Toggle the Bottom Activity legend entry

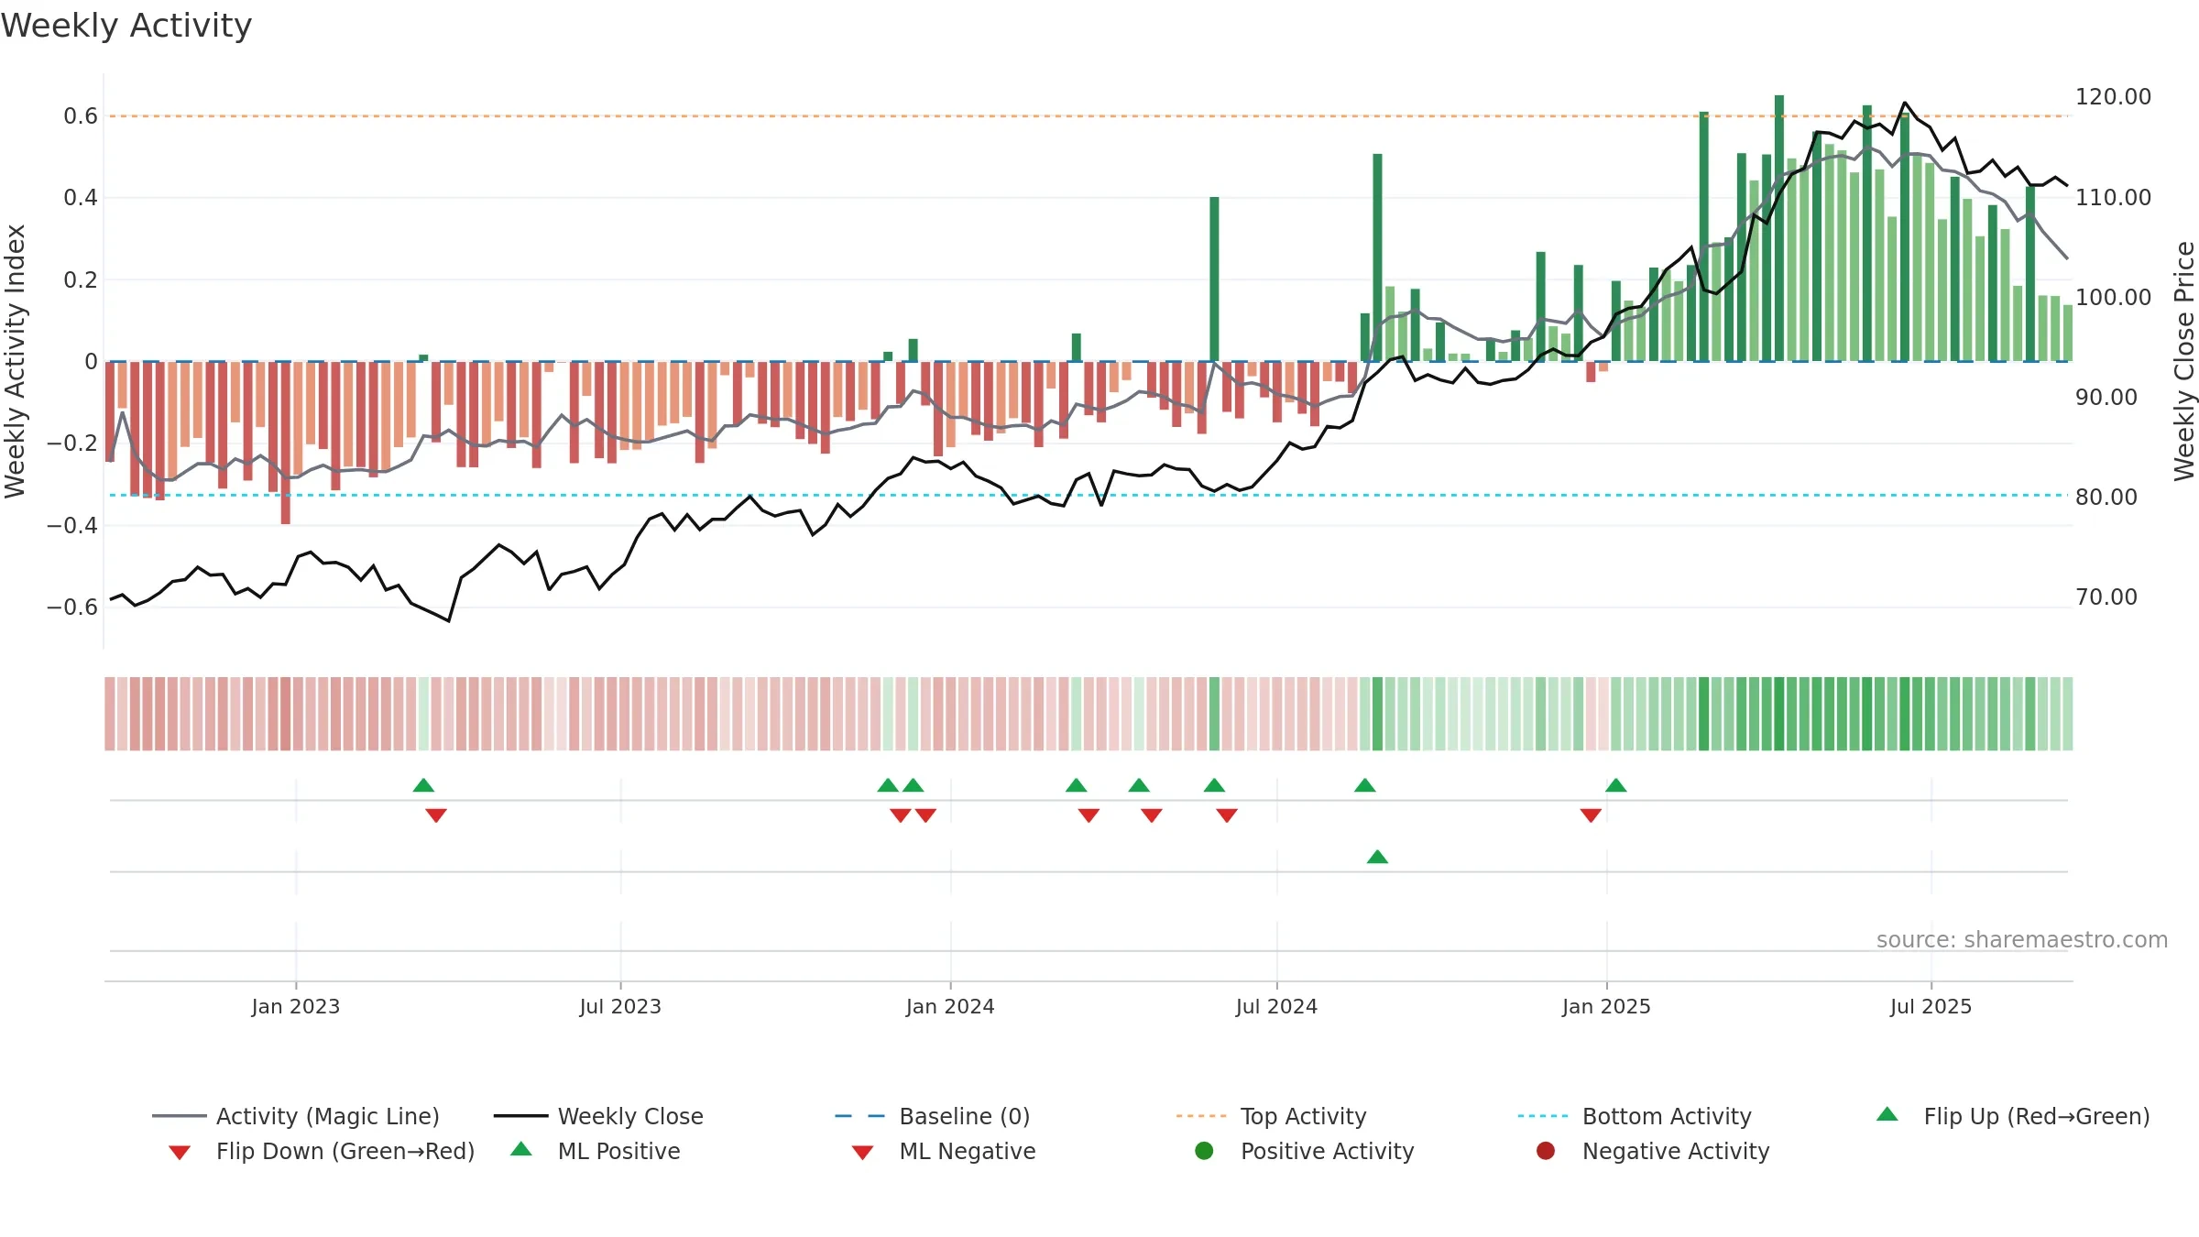click(1635, 1116)
